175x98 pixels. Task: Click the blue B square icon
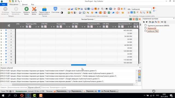click(x=110, y=9)
